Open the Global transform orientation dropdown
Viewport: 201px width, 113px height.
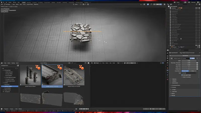pyautogui.click(x=76, y=4)
